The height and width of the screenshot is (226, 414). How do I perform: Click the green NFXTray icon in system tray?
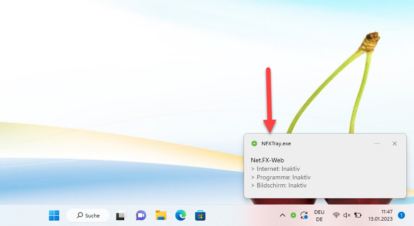pos(293,215)
